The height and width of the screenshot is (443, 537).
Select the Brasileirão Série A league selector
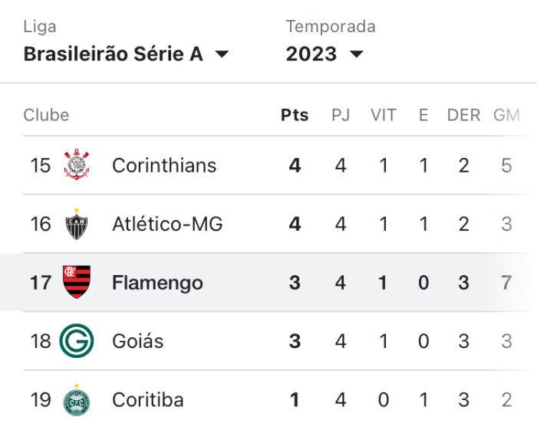[x=113, y=54]
